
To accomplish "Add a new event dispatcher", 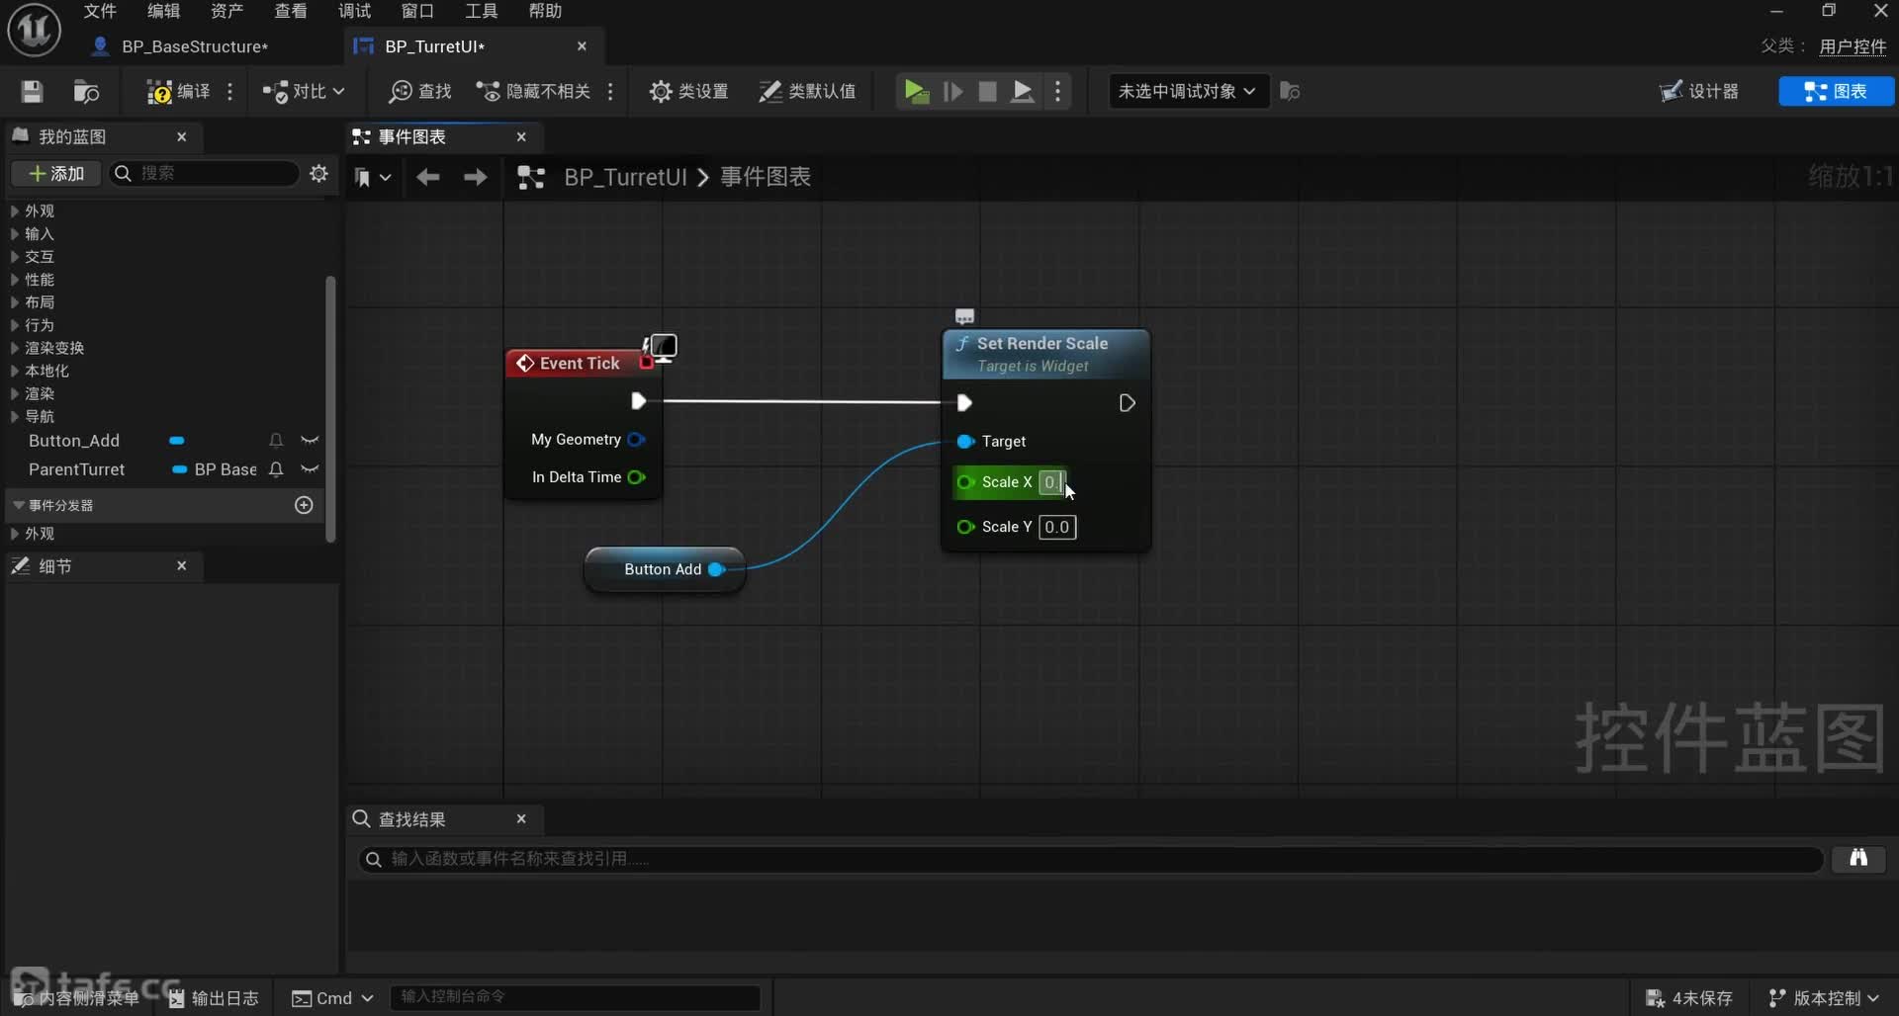I will 304,505.
